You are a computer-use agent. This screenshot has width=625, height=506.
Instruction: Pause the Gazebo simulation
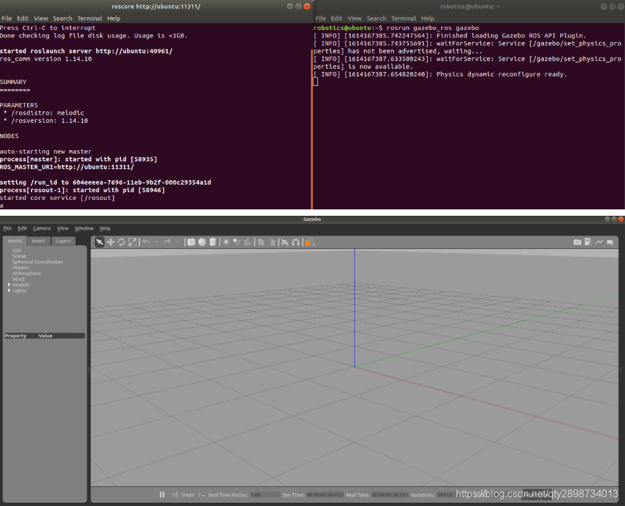[x=162, y=495]
